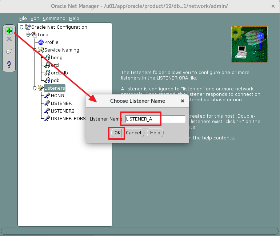The height and width of the screenshot is (236, 280).
Task: Click the LISTENER_PDBS listener icon
Action: pyautogui.click(x=47, y=118)
